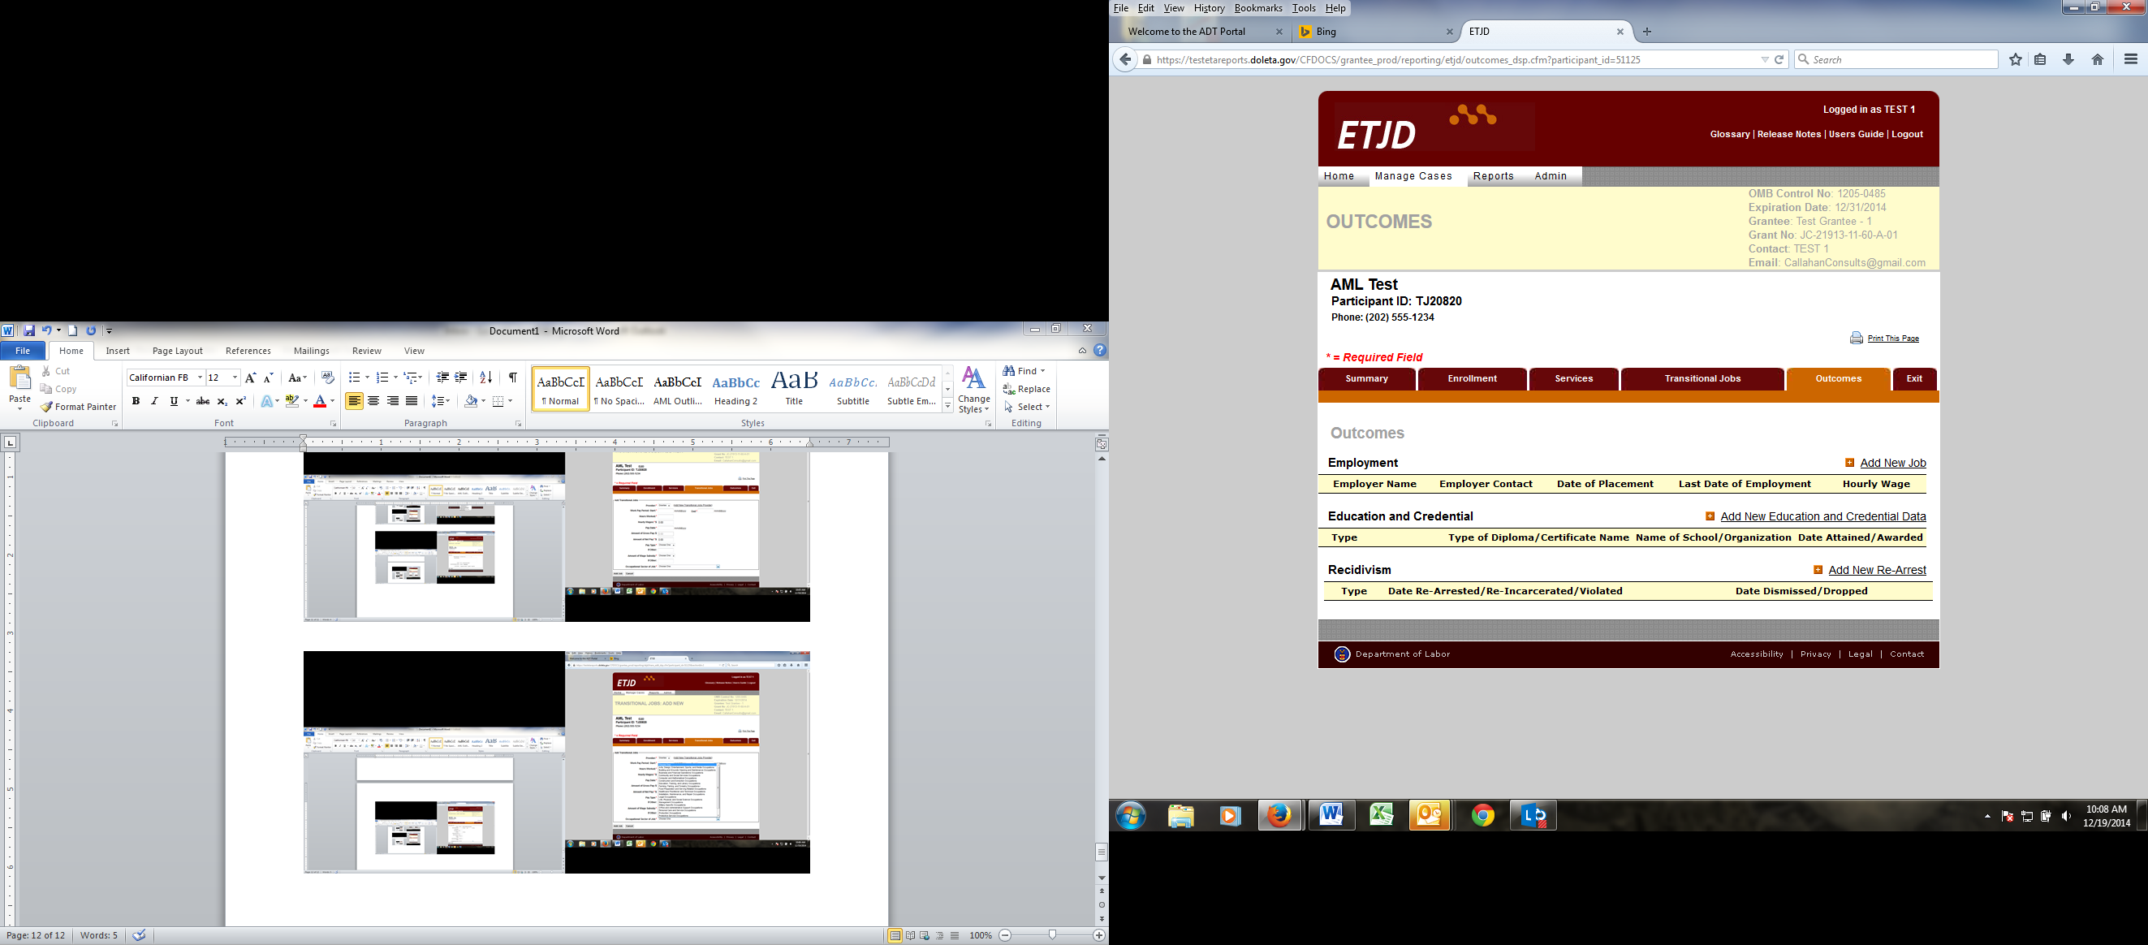Click the Firefox home icon
Viewport: 2148px width, 945px height.
[2097, 59]
